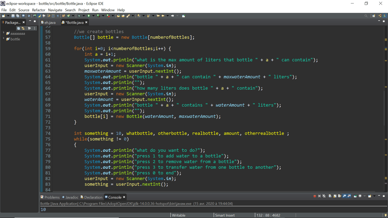Toggle Scroll Lock in Console
Screen dimensions: 388x218
click(335, 196)
